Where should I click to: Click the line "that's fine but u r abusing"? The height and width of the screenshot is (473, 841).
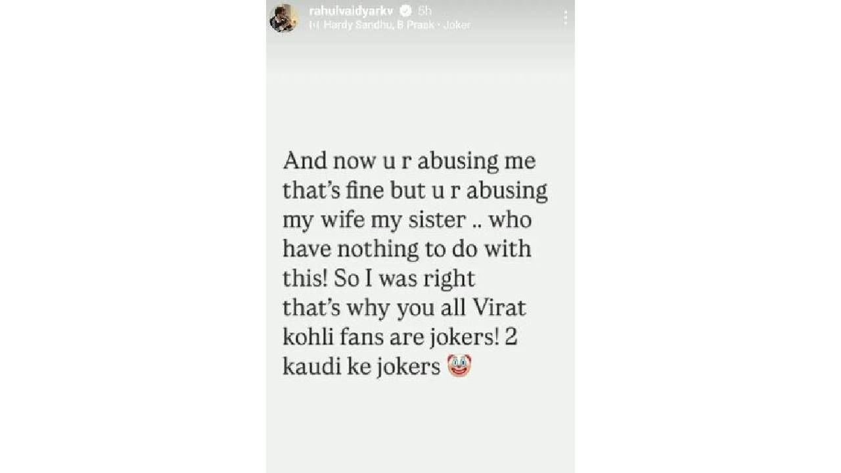pos(415,191)
